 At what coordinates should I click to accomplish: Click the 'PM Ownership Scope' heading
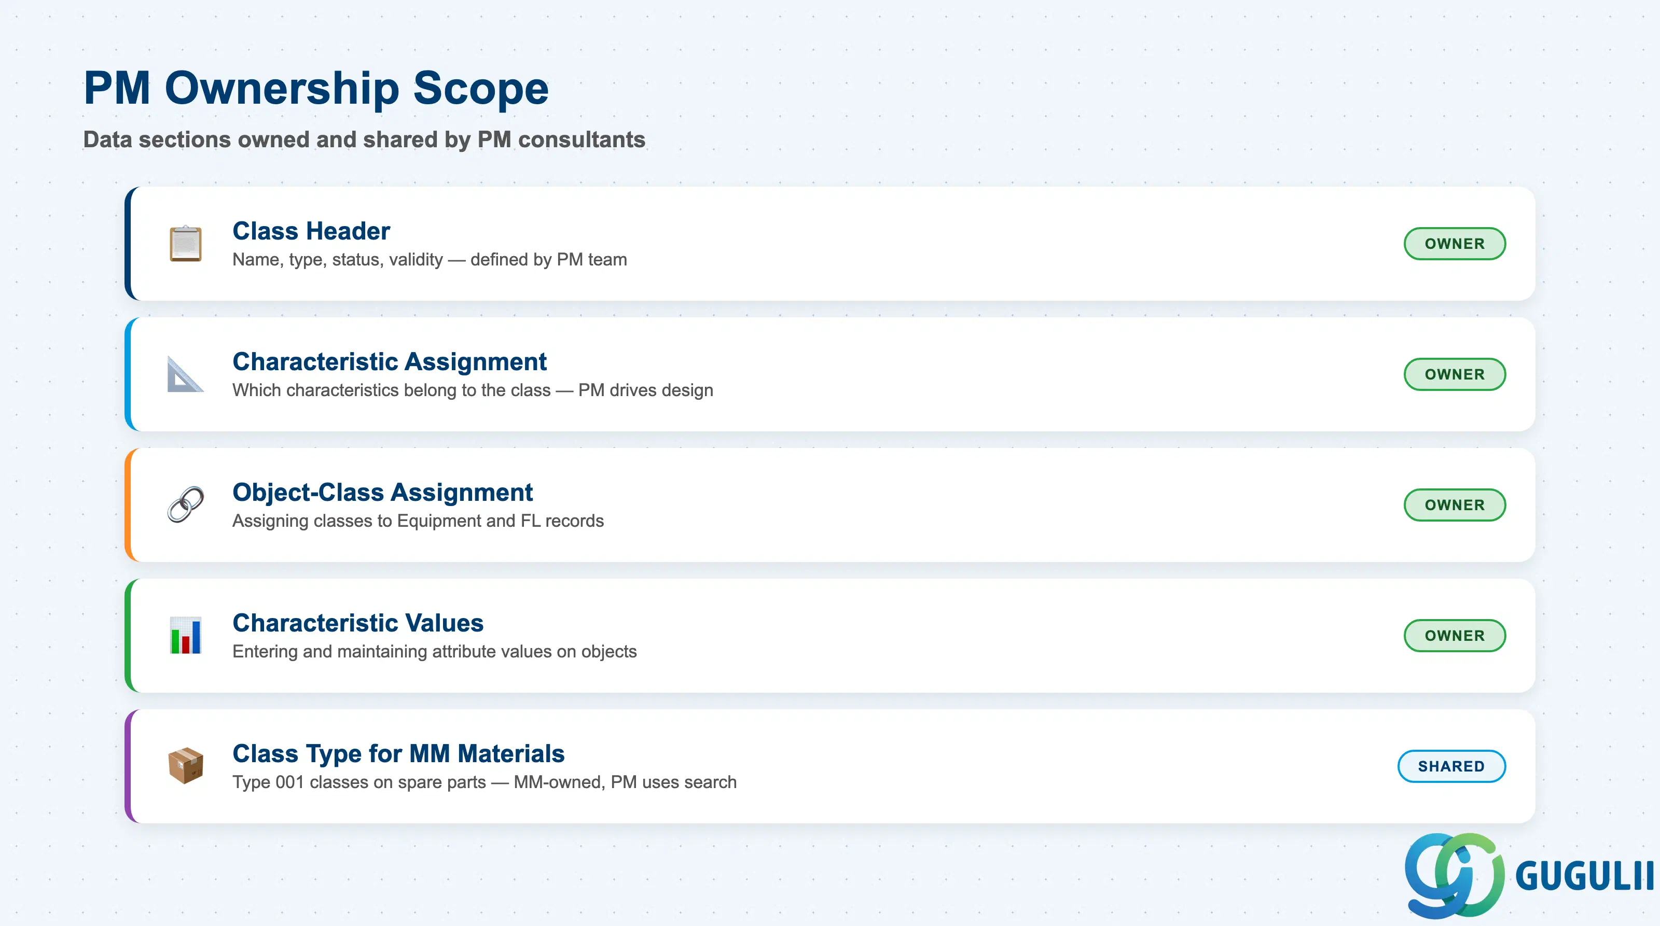click(316, 88)
